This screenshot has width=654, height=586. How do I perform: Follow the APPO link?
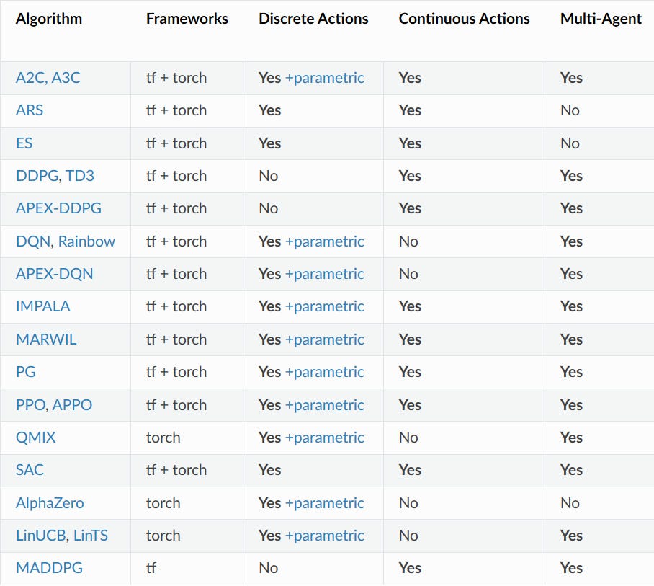point(72,405)
